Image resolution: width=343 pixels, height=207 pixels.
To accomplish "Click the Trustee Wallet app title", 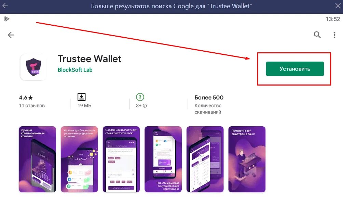I will (90, 59).
